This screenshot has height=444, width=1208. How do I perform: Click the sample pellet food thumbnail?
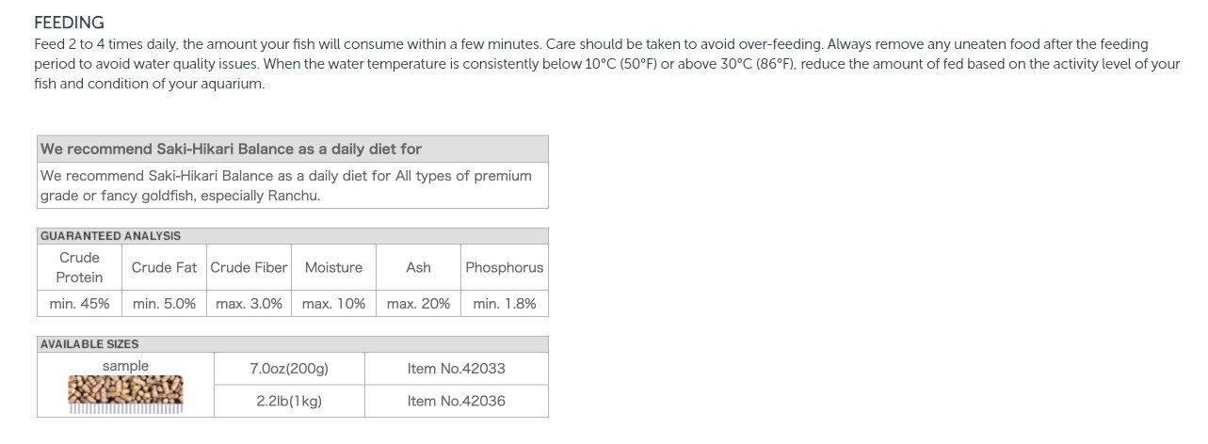pos(126,394)
